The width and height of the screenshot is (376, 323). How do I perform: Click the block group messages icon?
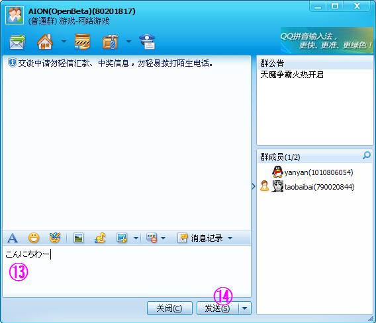pos(152,238)
